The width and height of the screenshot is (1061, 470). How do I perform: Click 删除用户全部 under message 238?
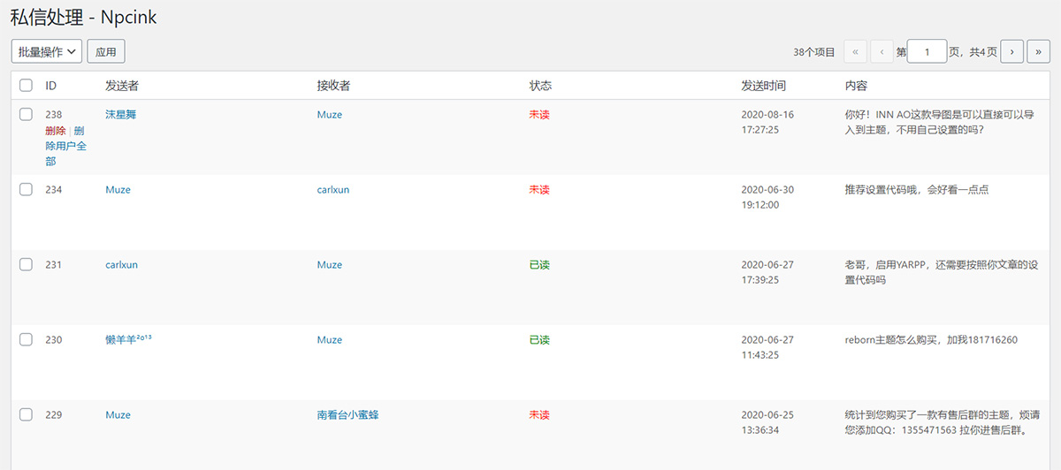[x=65, y=147]
